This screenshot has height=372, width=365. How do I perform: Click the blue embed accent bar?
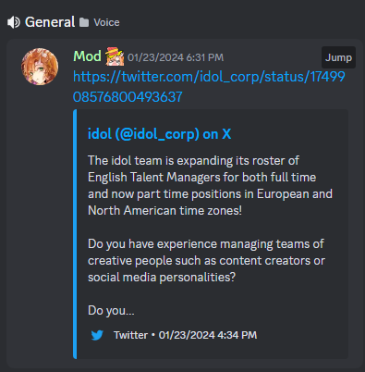tap(75, 234)
